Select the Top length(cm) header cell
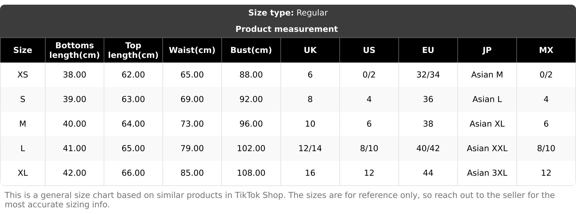The image size is (576, 214). click(x=133, y=50)
